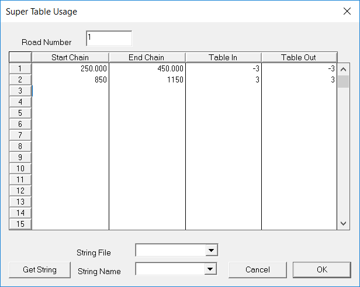Click the empty Start Chain cell in row 3
This screenshot has width=360, height=287.
click(70, 91)
